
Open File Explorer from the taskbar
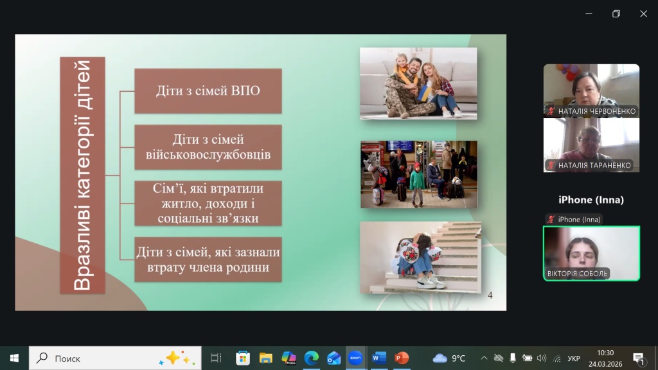pyautogui.click(x=266, y=358)
